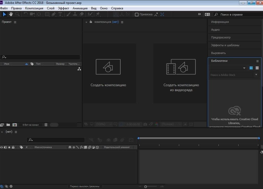263x189 pixels.
Task: Expand the Adobe Stock search dropdown arrow
Action: pyautogui.click(x=256, y=75)
